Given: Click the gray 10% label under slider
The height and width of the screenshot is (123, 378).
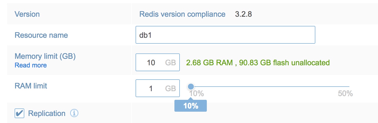Looking at the screenshot, I should (196, 94).
